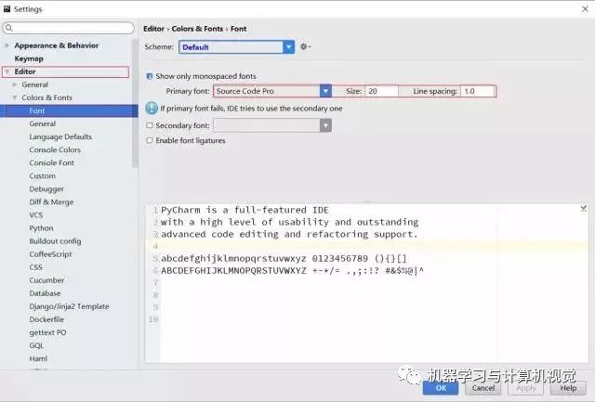Viewport: 595px width, 402px height.
Task: Toggle Show only monospaced fonts checkbox
Action: click(150, 76)
